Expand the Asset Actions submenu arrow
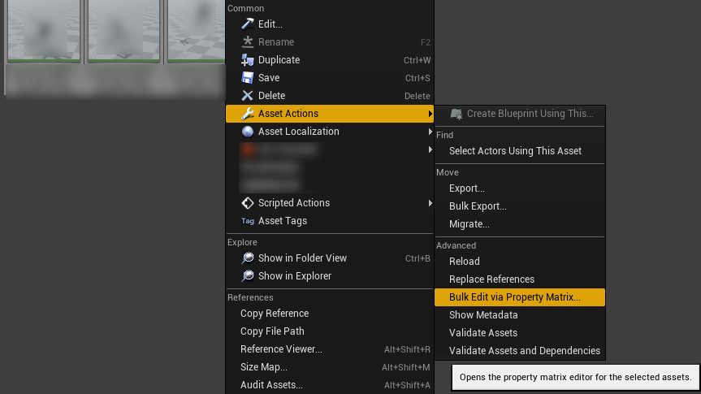 [430, 114]
